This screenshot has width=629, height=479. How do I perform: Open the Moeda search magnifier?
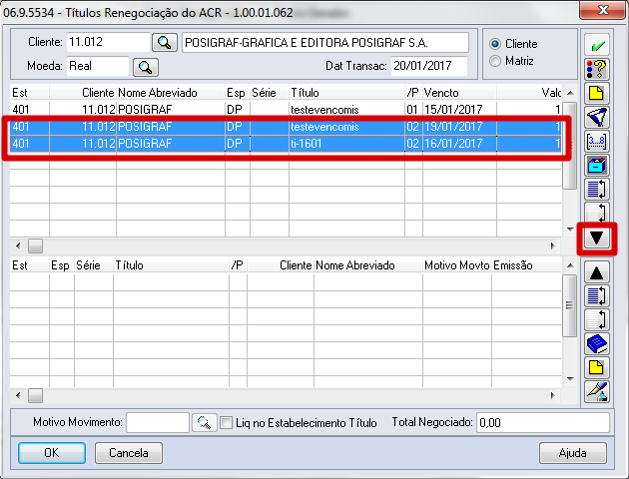pos(145,67)
